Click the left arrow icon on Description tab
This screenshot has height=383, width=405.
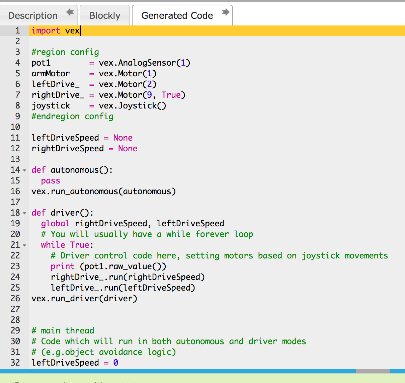[70, 12]
